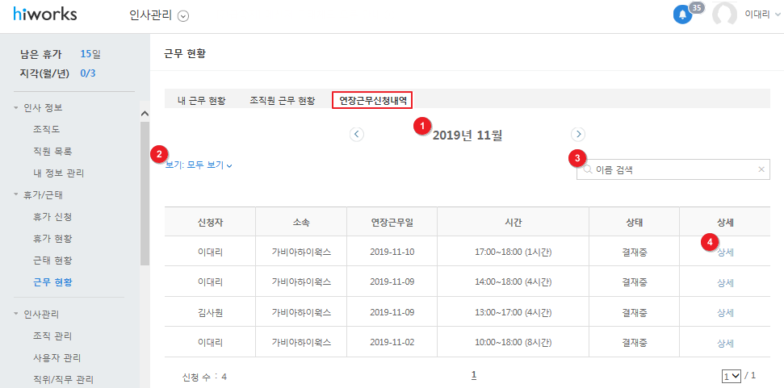Click the sidebar scroll up arrow
784x388 pixels.
[x=145, y=114]
